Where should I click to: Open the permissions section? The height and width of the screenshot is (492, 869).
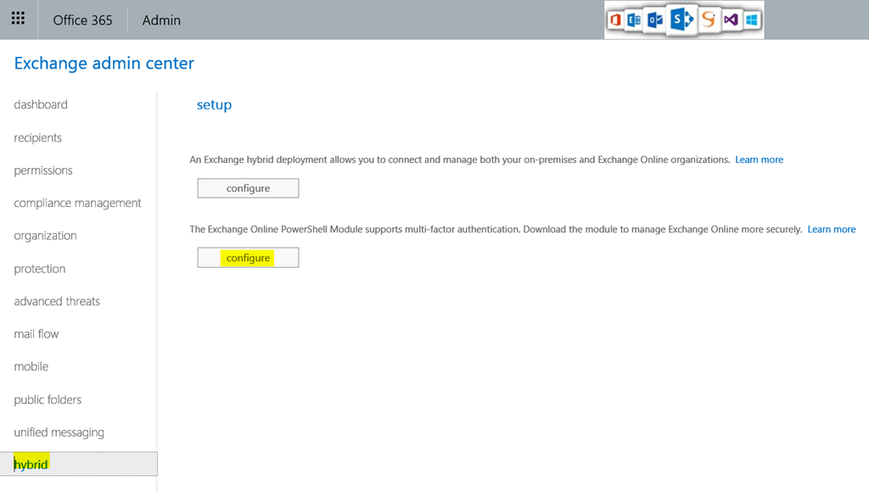pos(43,171)
